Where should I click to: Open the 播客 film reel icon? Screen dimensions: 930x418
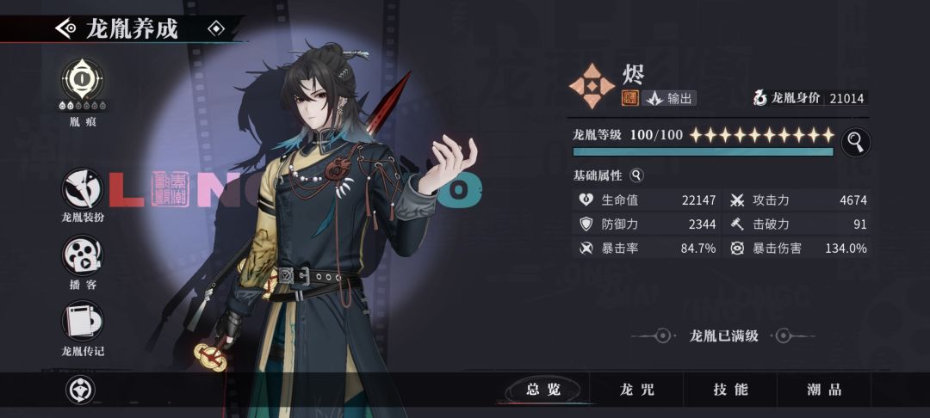point(83,255)
